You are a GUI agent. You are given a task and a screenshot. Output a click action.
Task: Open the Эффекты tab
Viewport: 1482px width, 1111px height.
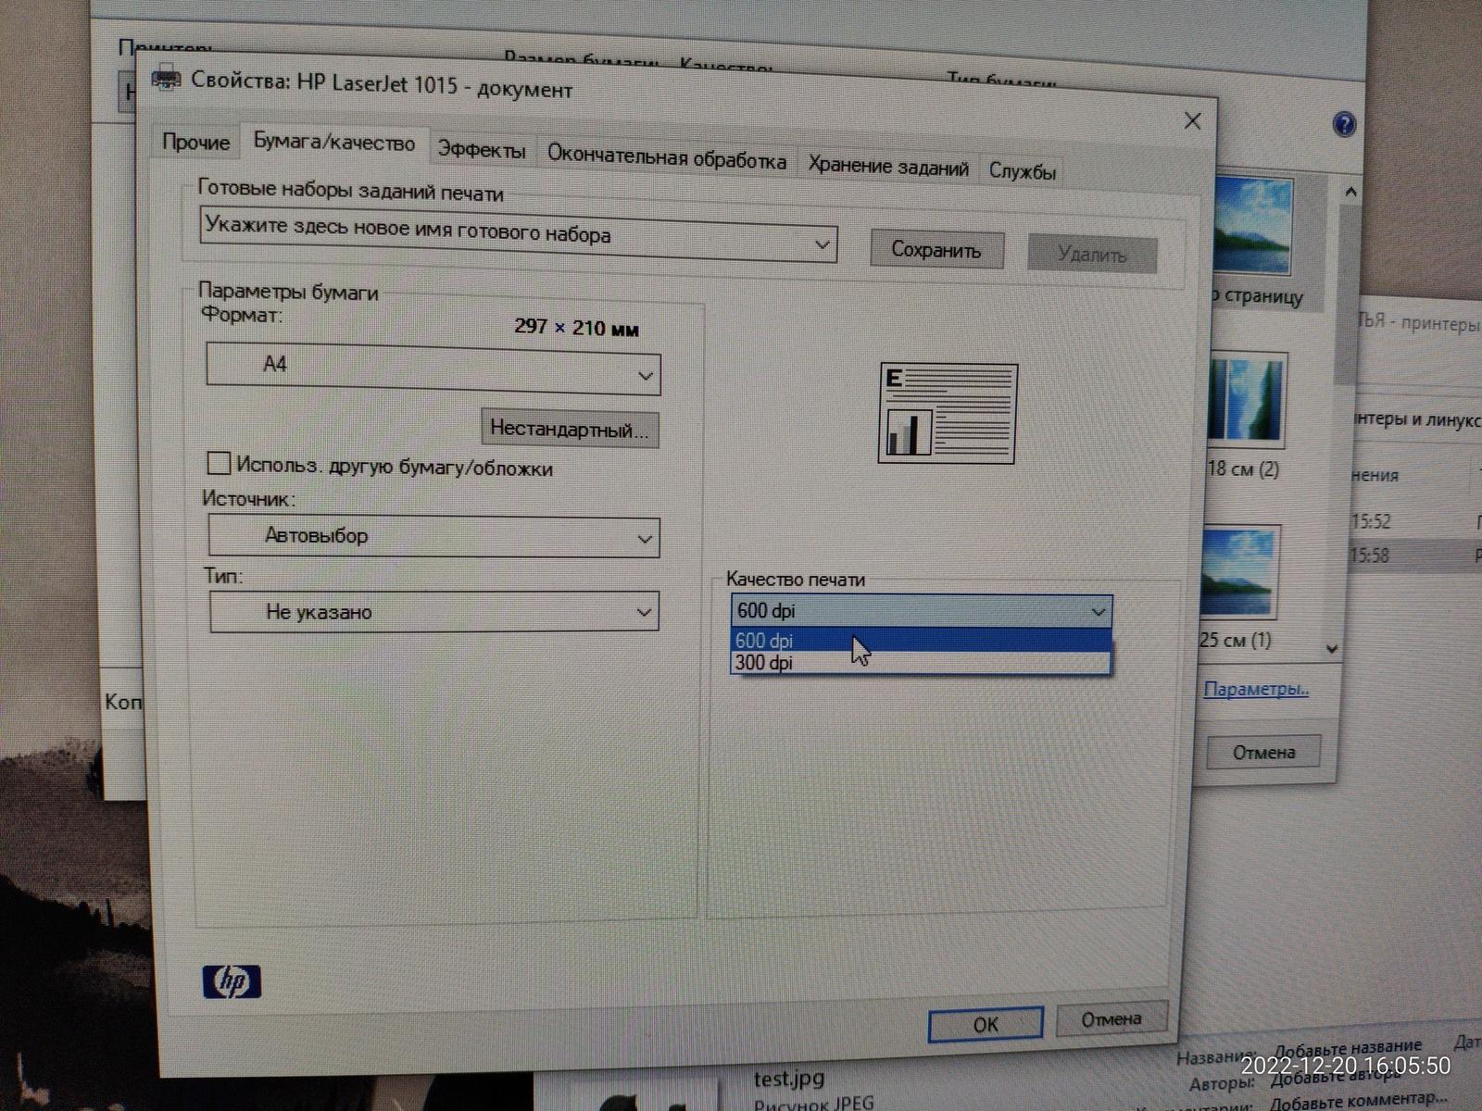[x=482, y=150]
